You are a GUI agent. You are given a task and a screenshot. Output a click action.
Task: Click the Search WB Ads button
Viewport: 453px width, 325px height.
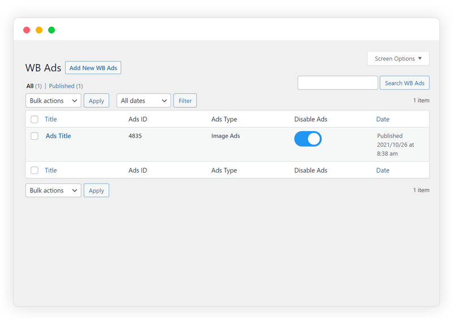click(x=404, y=83)
